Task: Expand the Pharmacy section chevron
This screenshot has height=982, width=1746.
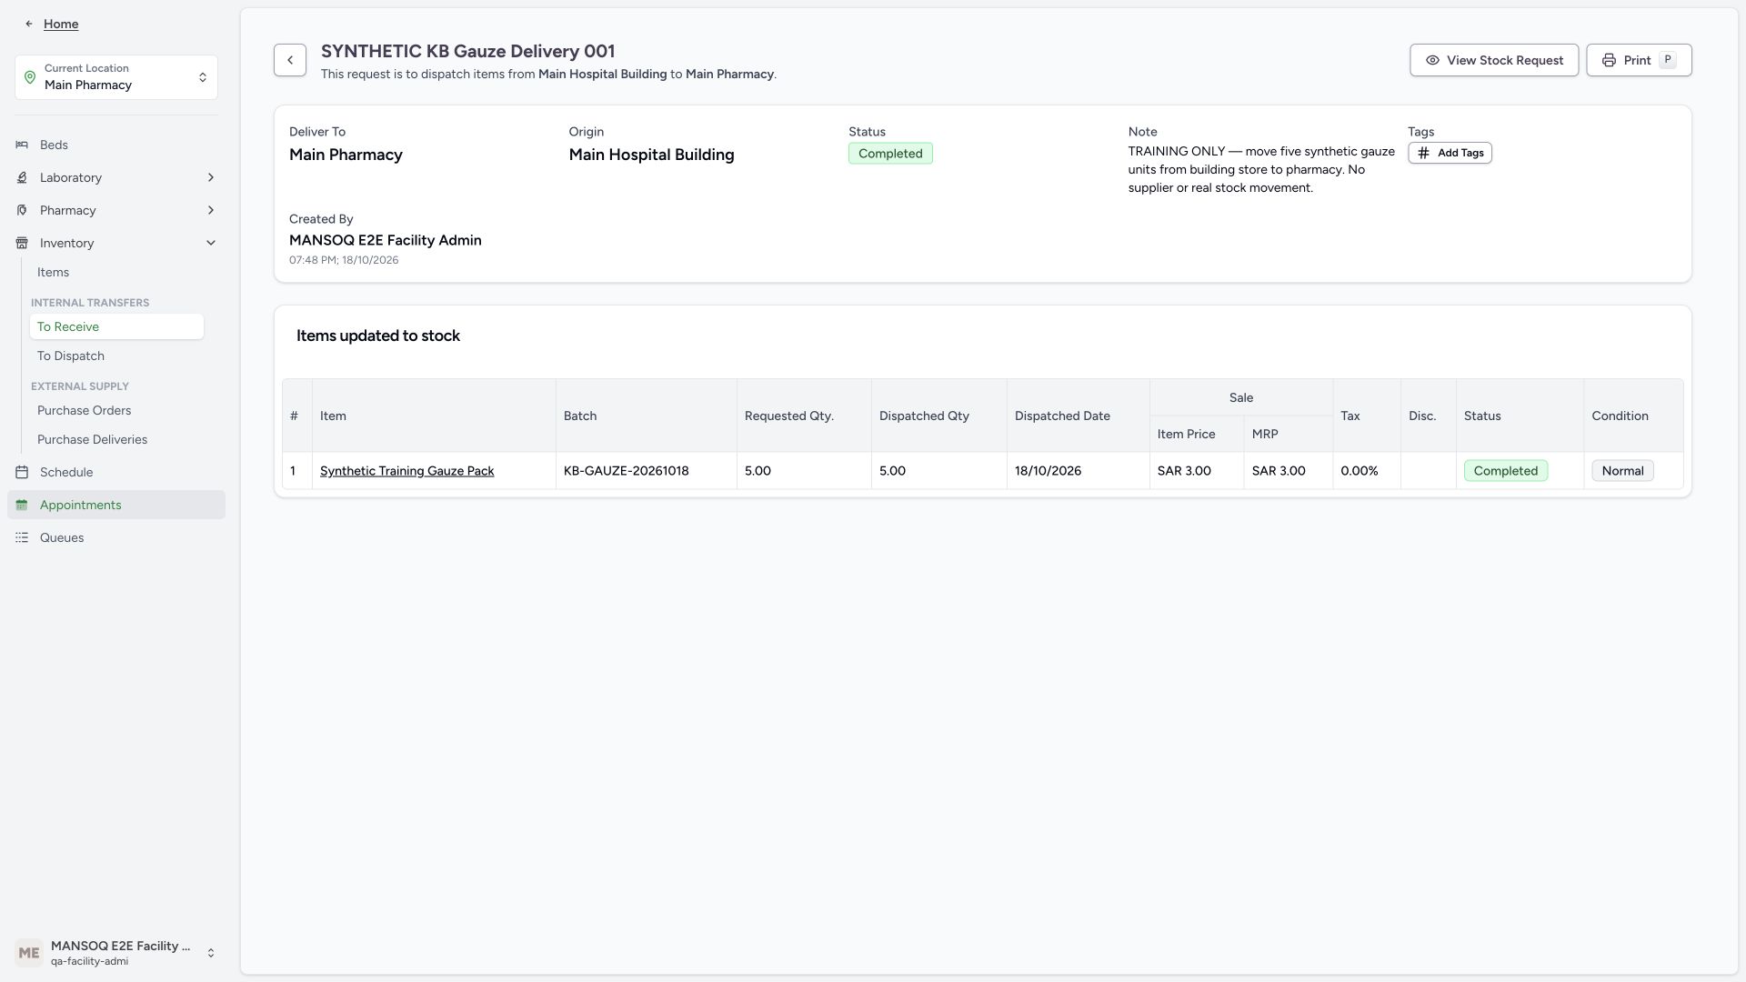Action: tap(211, 210)
